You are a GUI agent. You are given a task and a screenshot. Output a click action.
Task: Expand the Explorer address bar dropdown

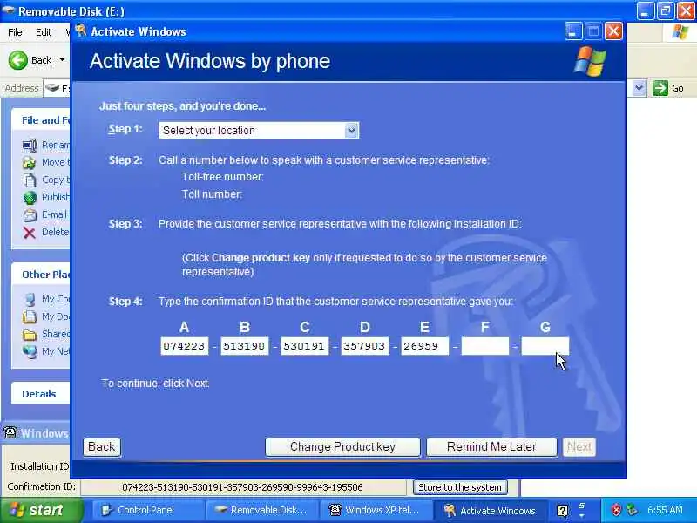pos(639,88)
